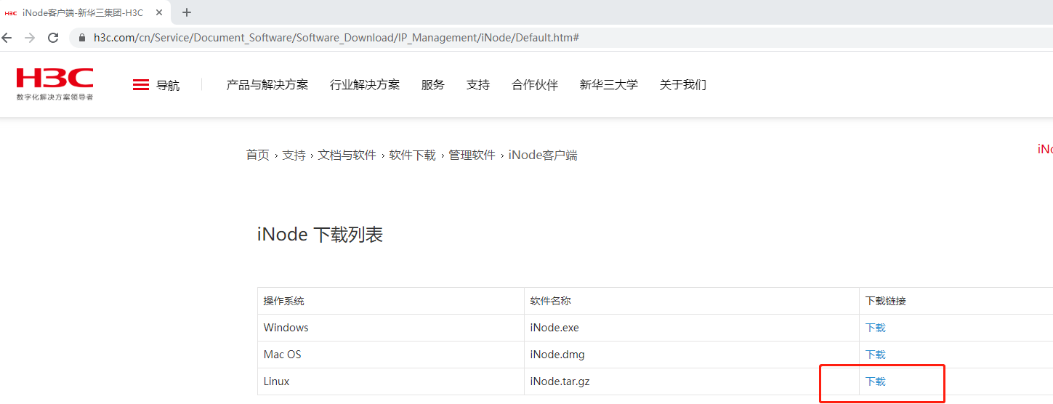Click the 操作系统 column header

pyautogui.click(x=284, y=301)
